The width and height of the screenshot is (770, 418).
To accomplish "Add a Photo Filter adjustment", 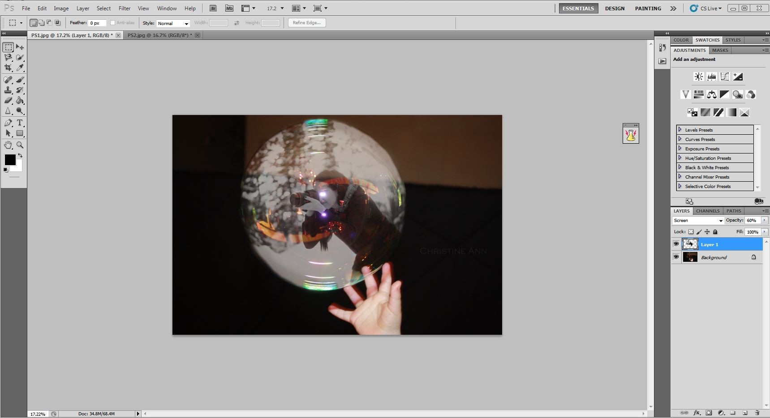I will coord(738,94).
